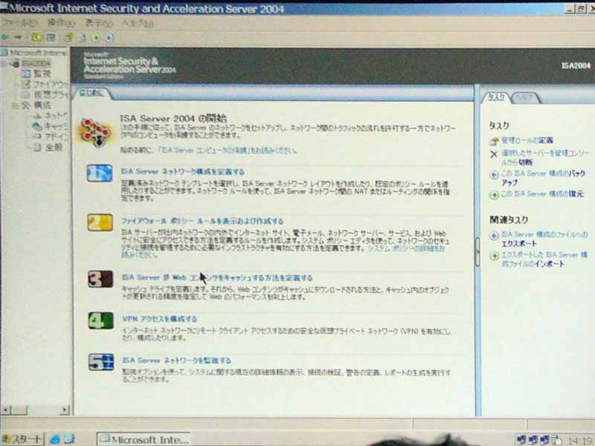The height and width of the screenshot is (446, 595).
Task: Open the Web content caching step 3 link
Action: click(217, 277)
